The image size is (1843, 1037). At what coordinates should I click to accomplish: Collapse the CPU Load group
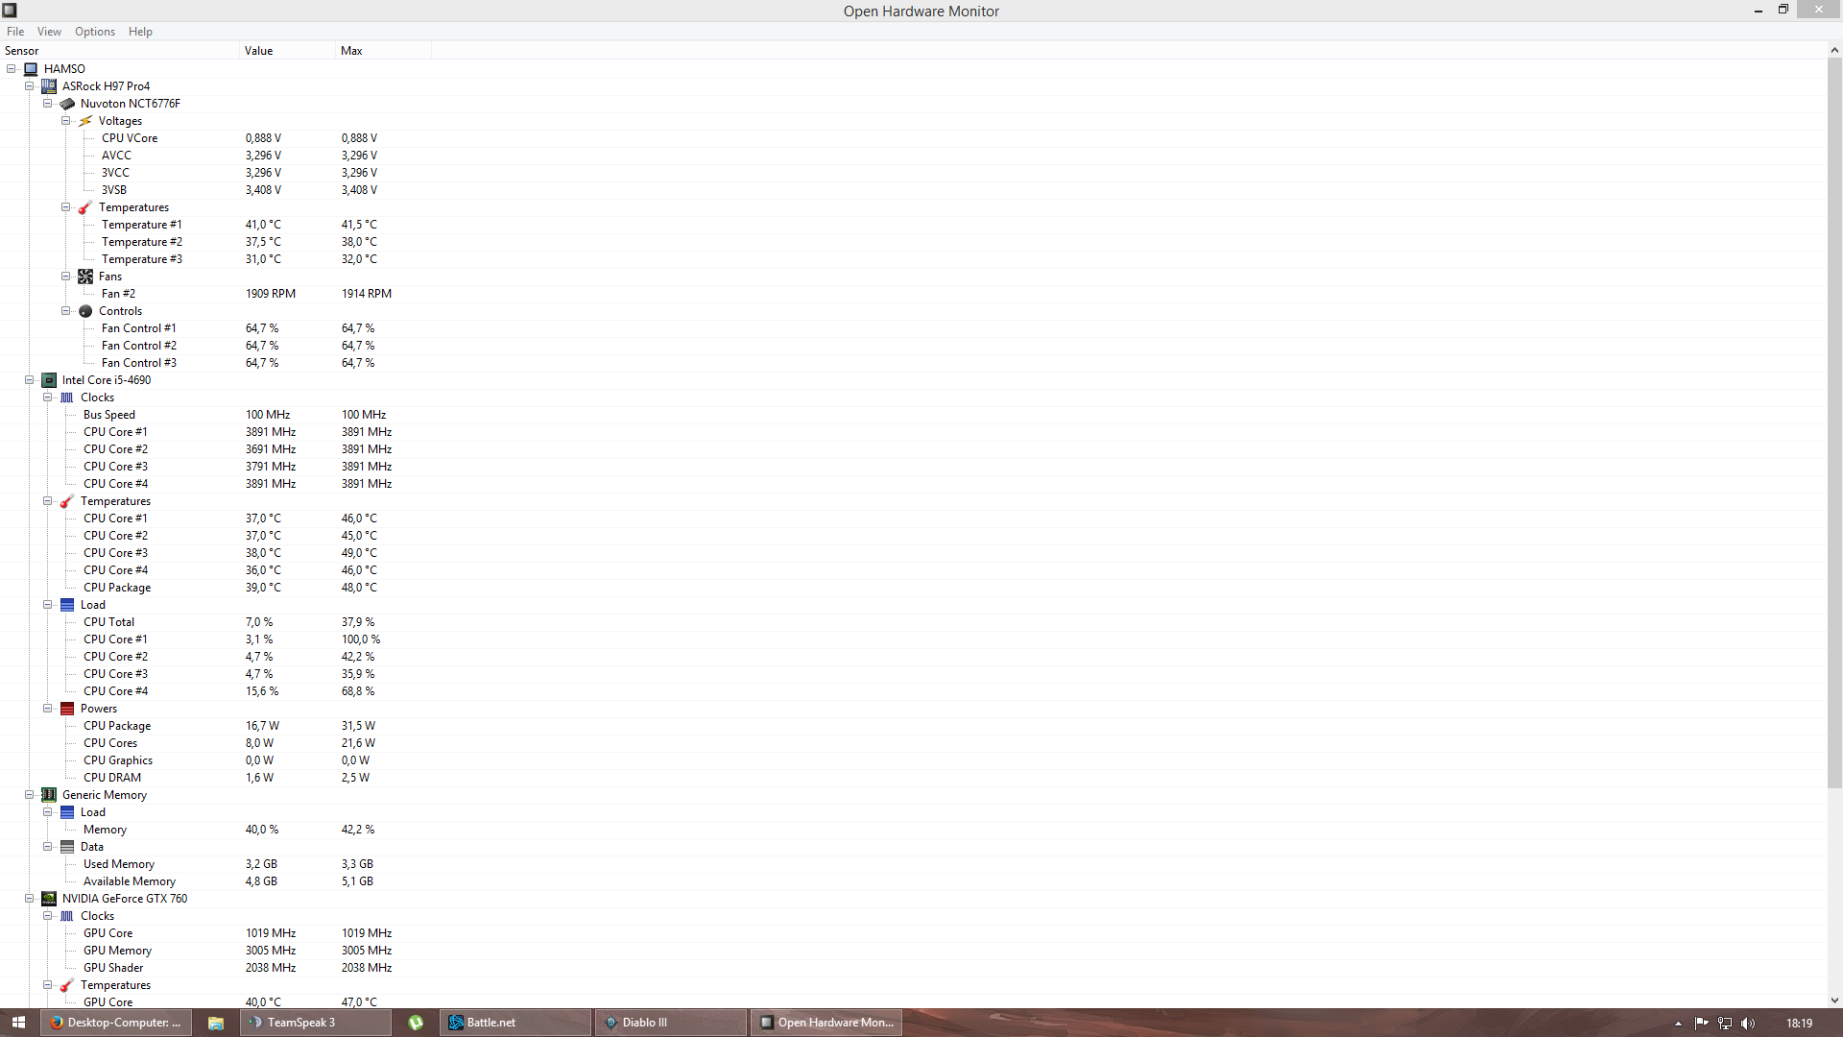point(47,605)
